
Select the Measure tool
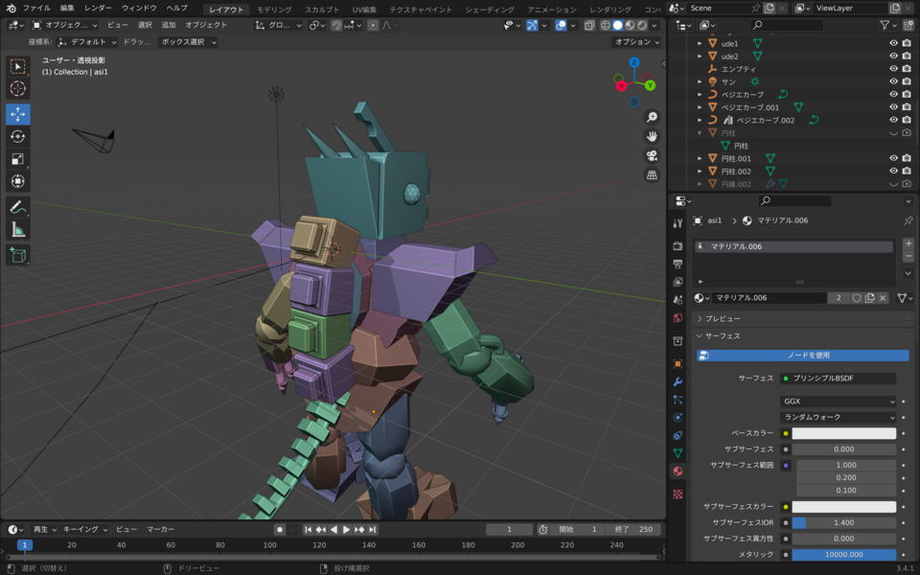coord(18,229)
